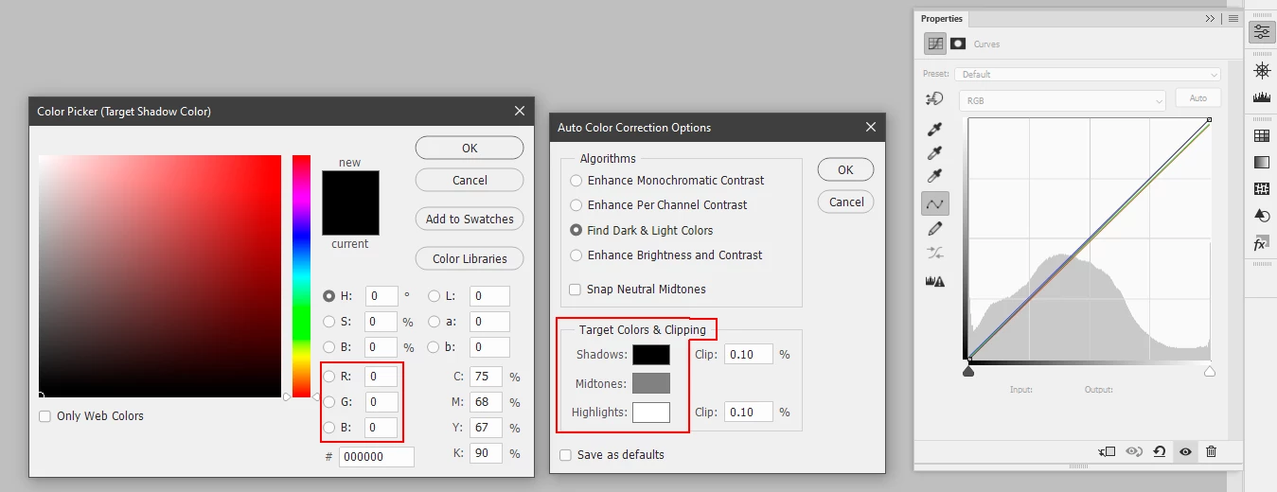Click the vertical hue slider strip

tap(301, 276)
